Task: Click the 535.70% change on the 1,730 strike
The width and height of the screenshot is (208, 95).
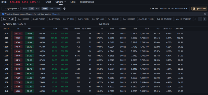Action: (x=65, y=82)
